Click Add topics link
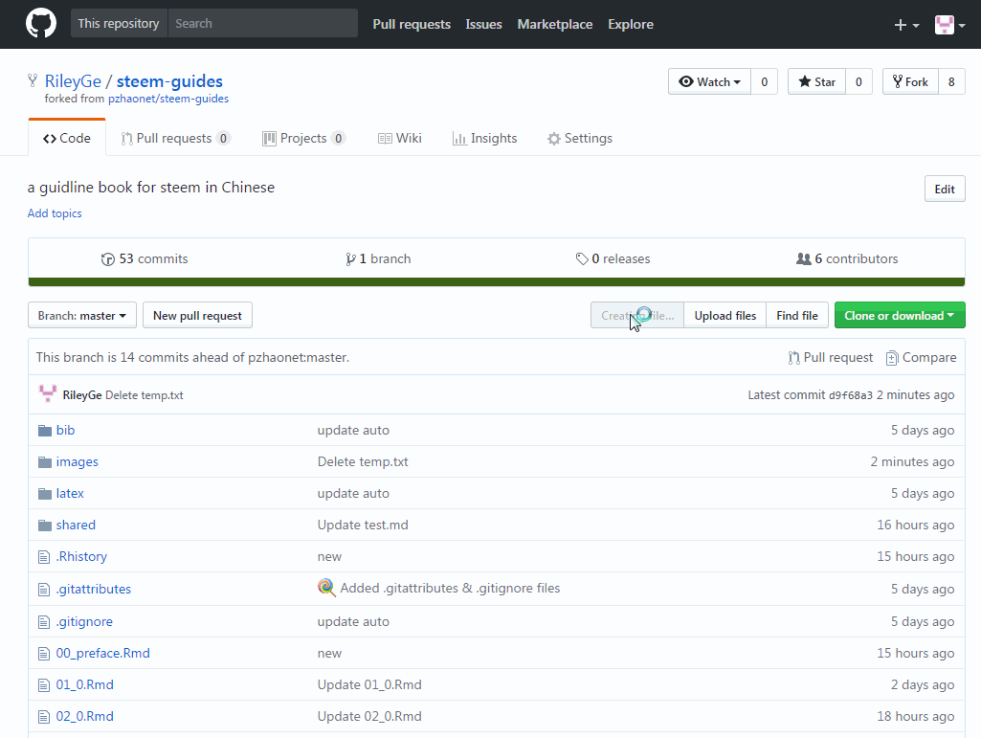981x738 pixels. 55,213
